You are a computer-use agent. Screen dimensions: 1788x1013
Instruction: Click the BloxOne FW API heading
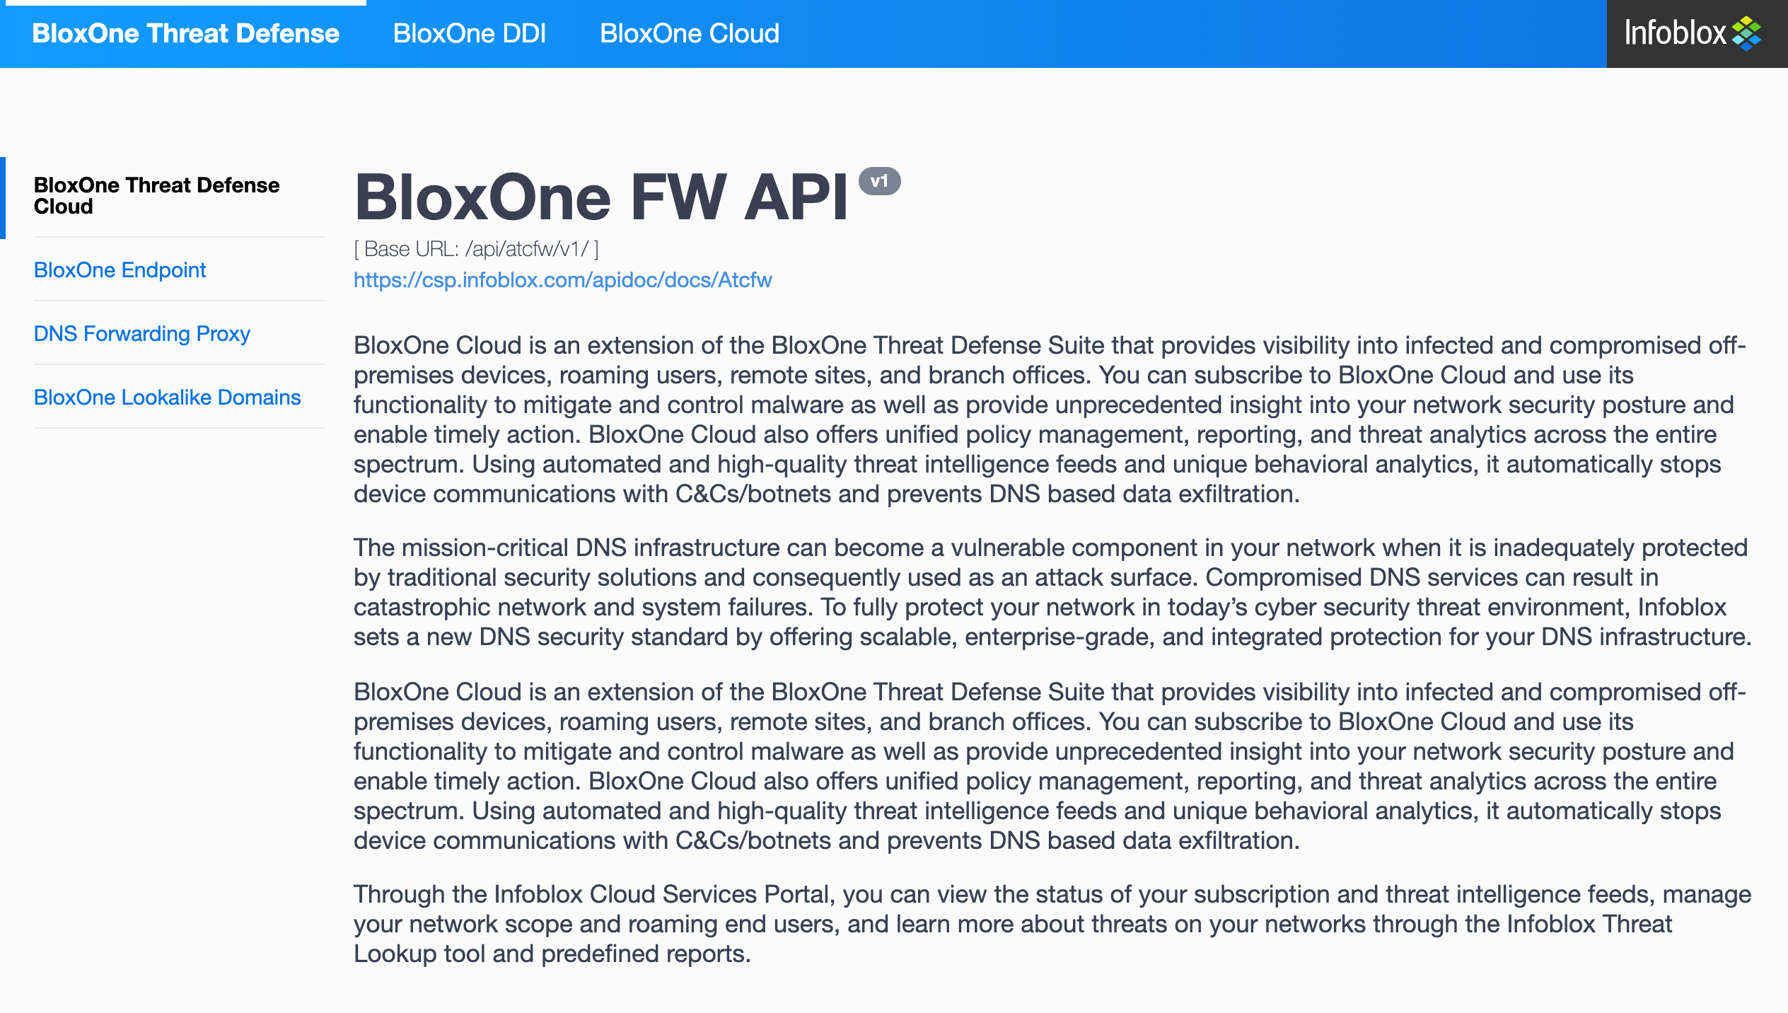(601, 198)
